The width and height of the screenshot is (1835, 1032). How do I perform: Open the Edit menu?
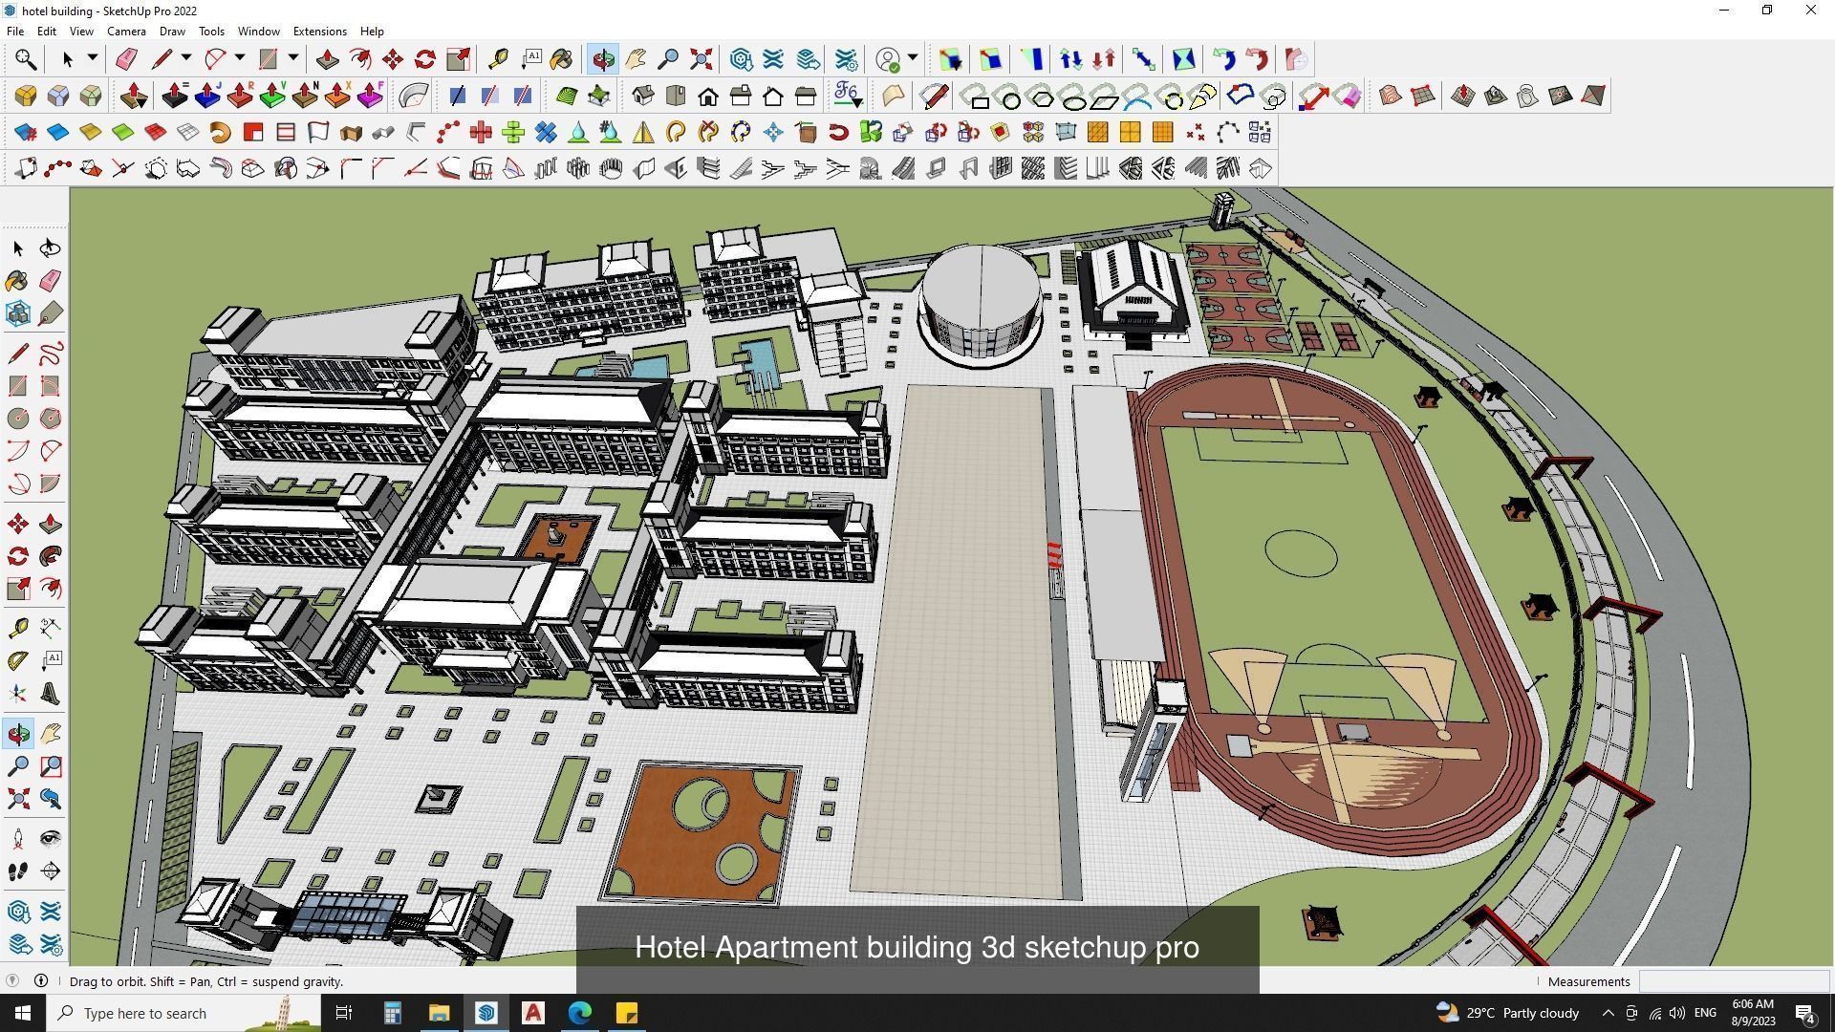[46, 31]
